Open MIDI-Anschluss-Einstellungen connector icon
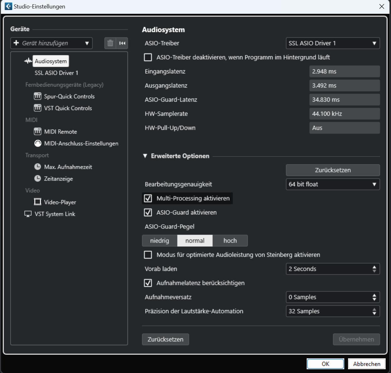 (x=38, y=144)
